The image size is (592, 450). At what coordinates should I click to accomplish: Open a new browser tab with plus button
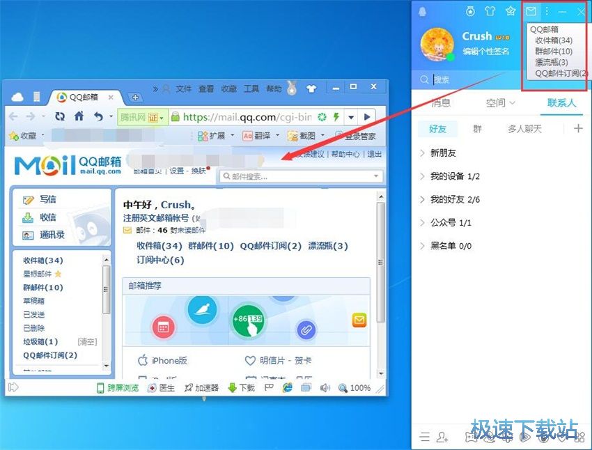tap(135, 98)
